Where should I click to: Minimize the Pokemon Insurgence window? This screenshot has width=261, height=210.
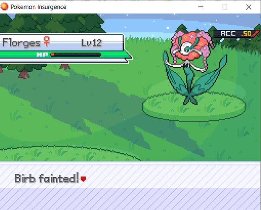[x=201, y=7]
